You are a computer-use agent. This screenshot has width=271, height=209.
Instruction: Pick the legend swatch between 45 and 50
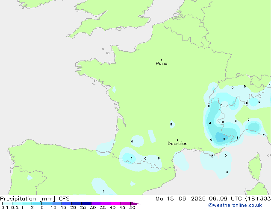tap(126, 203)
